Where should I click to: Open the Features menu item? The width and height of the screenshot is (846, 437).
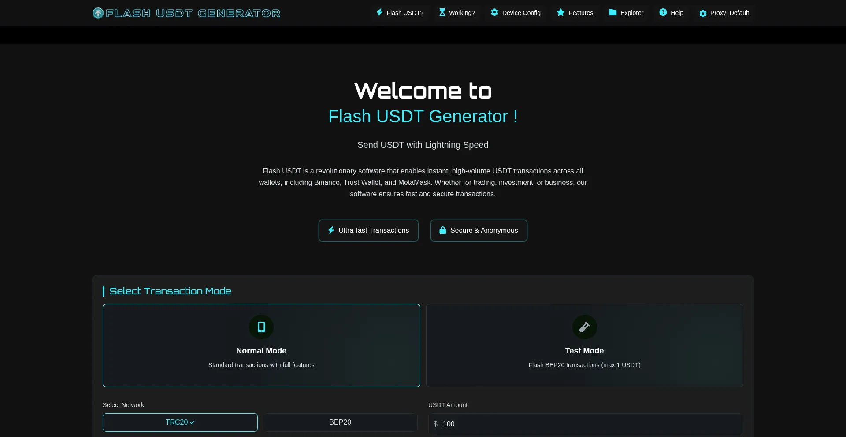pyautogui.click(x=575, y=13)
